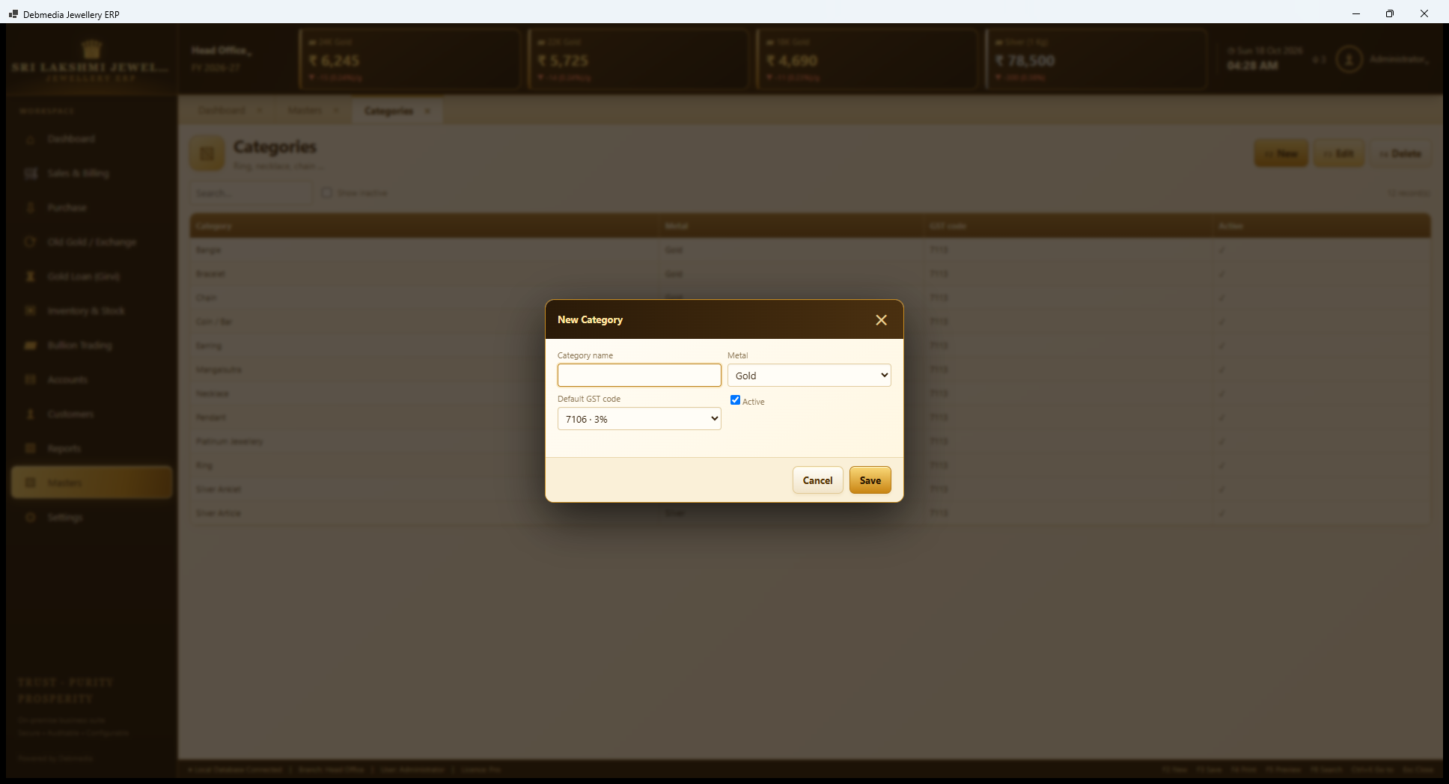Click the Category name input field
1449x784 pixels.
(x=639, y=375)
